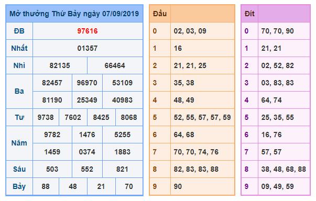316x201 pixels.
Task: Select Đầu row value '90'
Action: (178, 186)
